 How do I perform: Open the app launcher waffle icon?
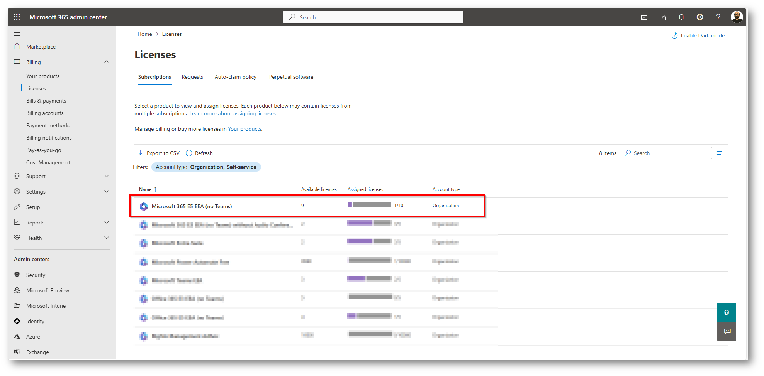coord(17,17)
